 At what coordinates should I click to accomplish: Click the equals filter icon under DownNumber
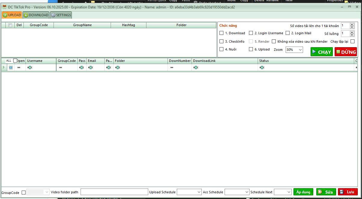tap(172, 68)
